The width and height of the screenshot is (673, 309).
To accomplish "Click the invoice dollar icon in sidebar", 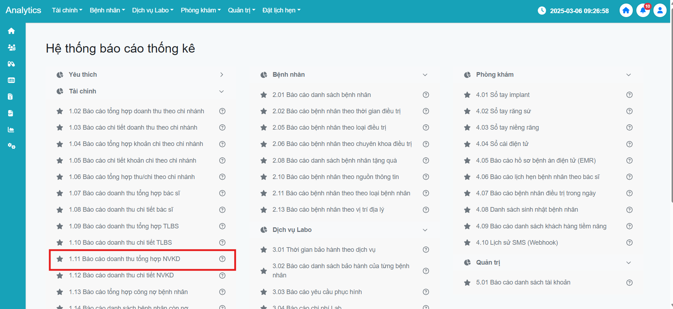I will click(x=10, y=97).
